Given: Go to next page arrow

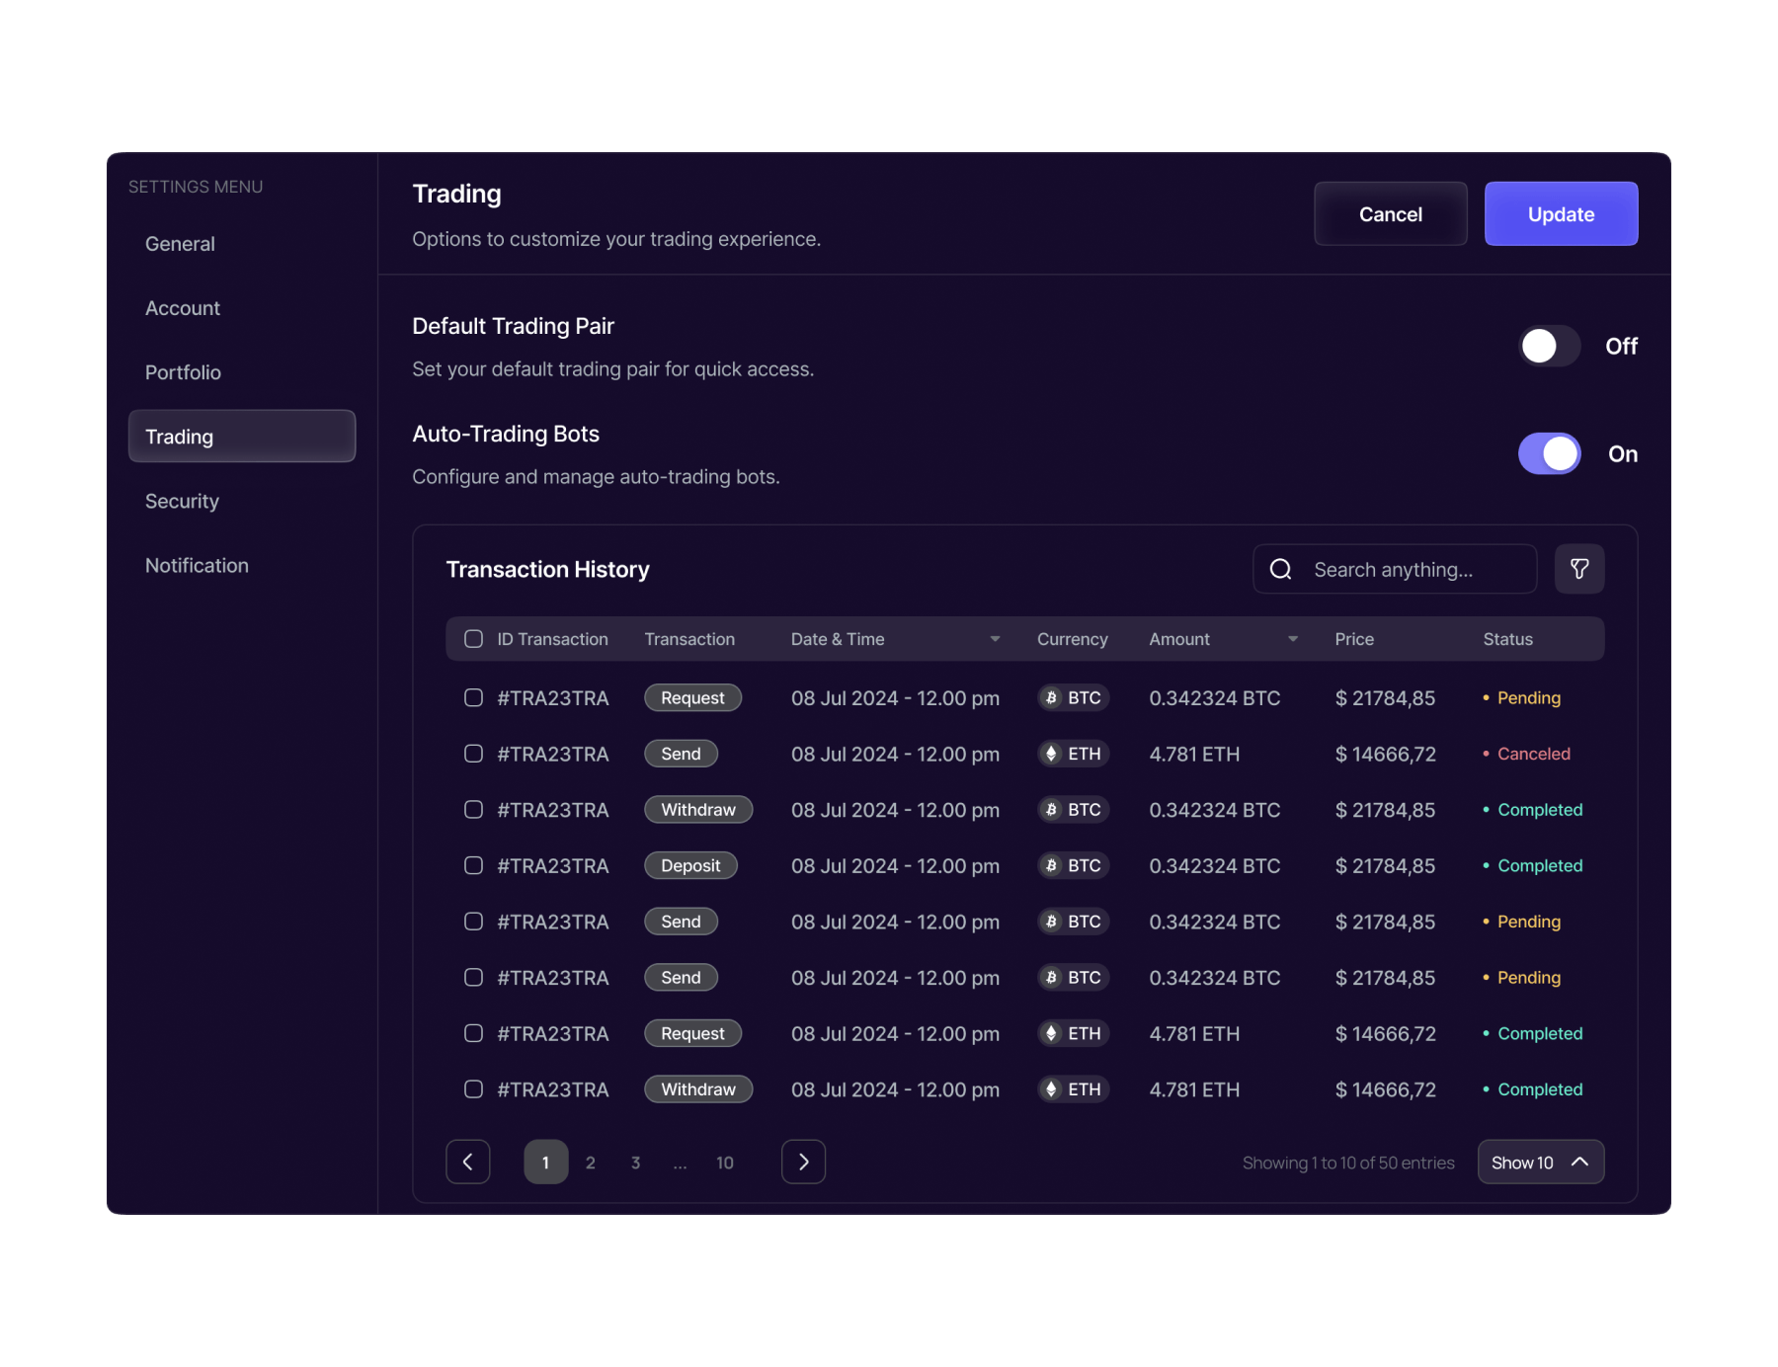Looking at the screenshot, I should tap(803, 1162).
